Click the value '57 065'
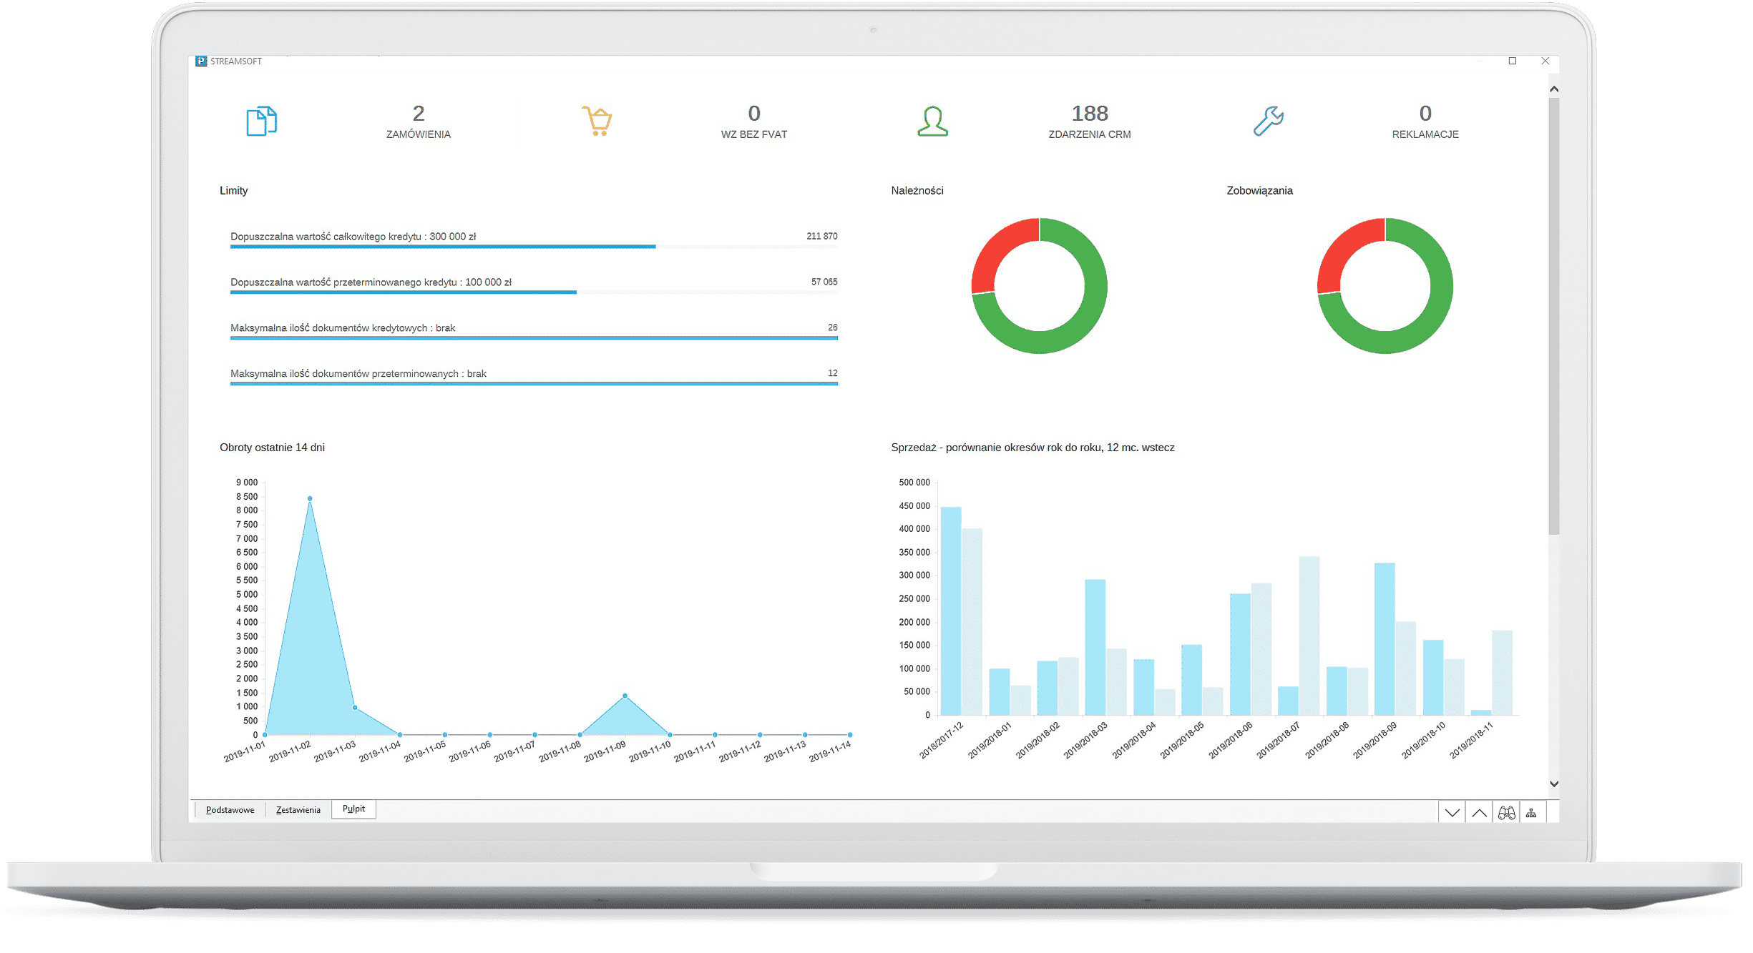This screenshot has height=953, width=1753. (824, 282)
